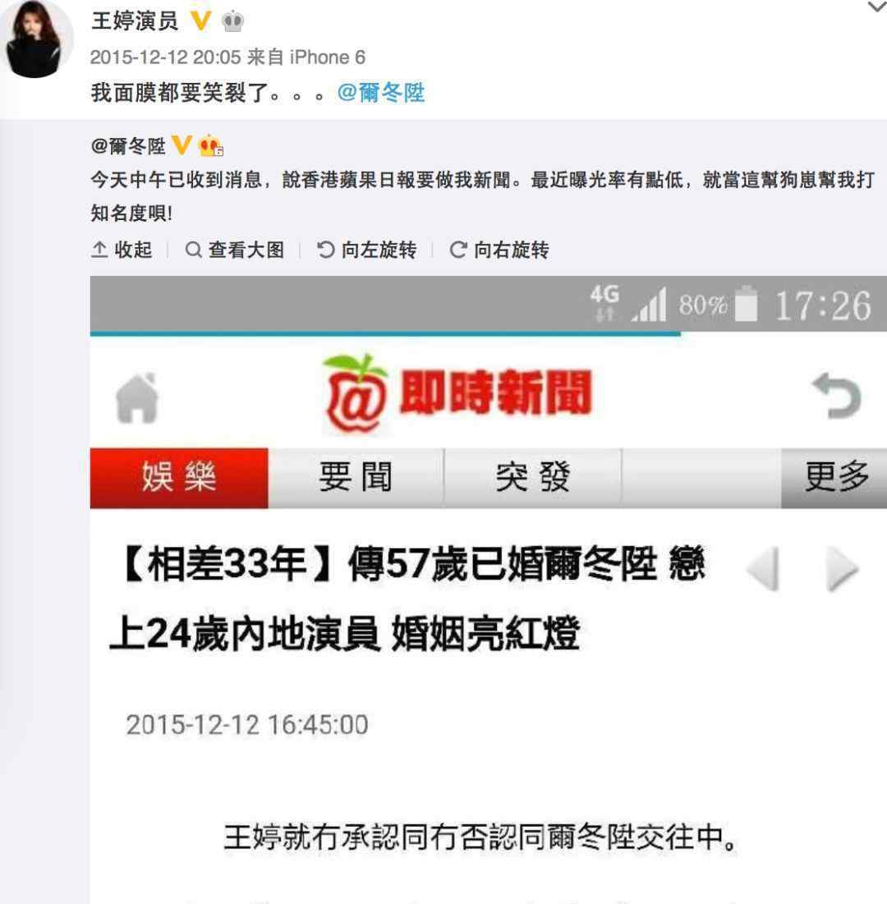The width and height of the screenshot is (887, 904).
Task: Collapse the image with 收起
Action: (x=122, y=250)
